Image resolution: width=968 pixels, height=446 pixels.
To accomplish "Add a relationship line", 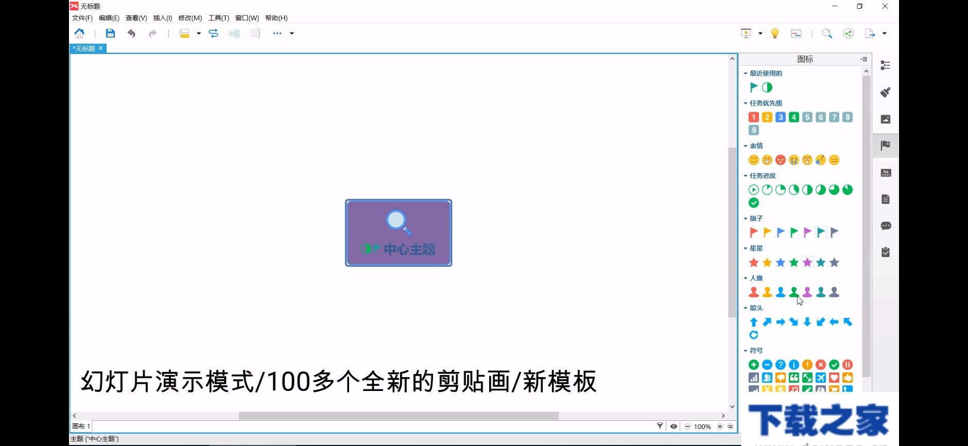I will (x=213, y=33).
